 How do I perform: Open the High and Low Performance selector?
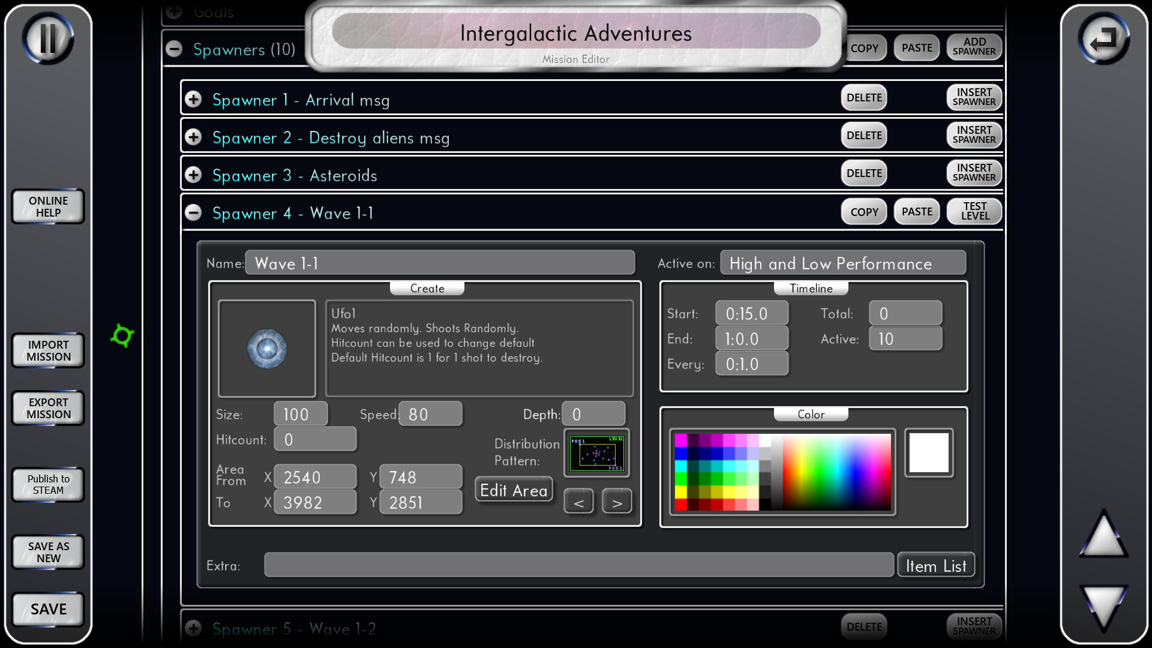point(842,263)
